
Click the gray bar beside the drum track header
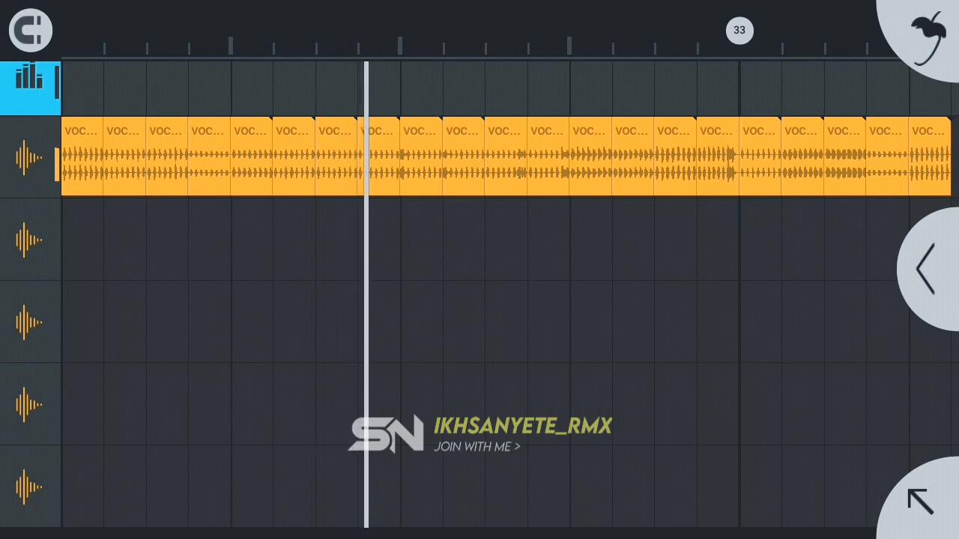point(56,82)
